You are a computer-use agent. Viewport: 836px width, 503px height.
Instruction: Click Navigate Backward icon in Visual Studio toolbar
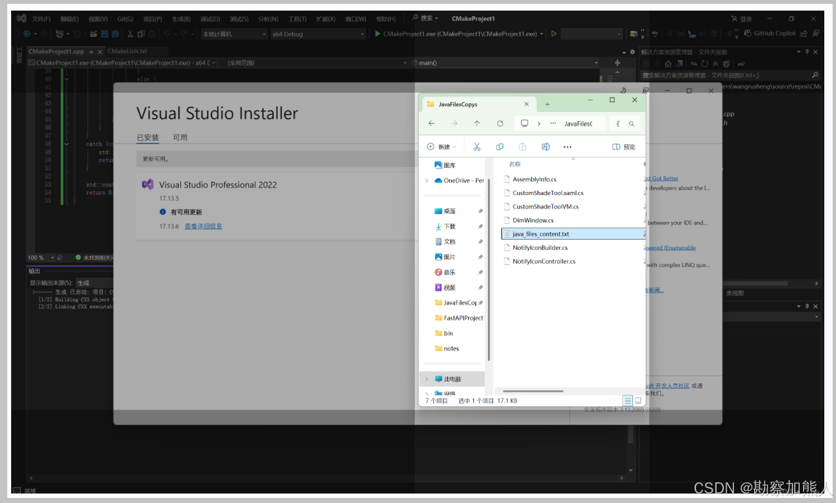[x=26, y=34]
